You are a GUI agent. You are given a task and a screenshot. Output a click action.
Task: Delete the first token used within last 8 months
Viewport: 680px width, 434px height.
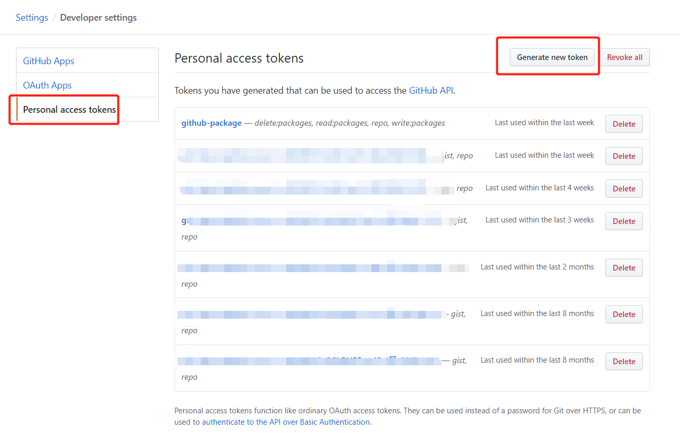624,315
